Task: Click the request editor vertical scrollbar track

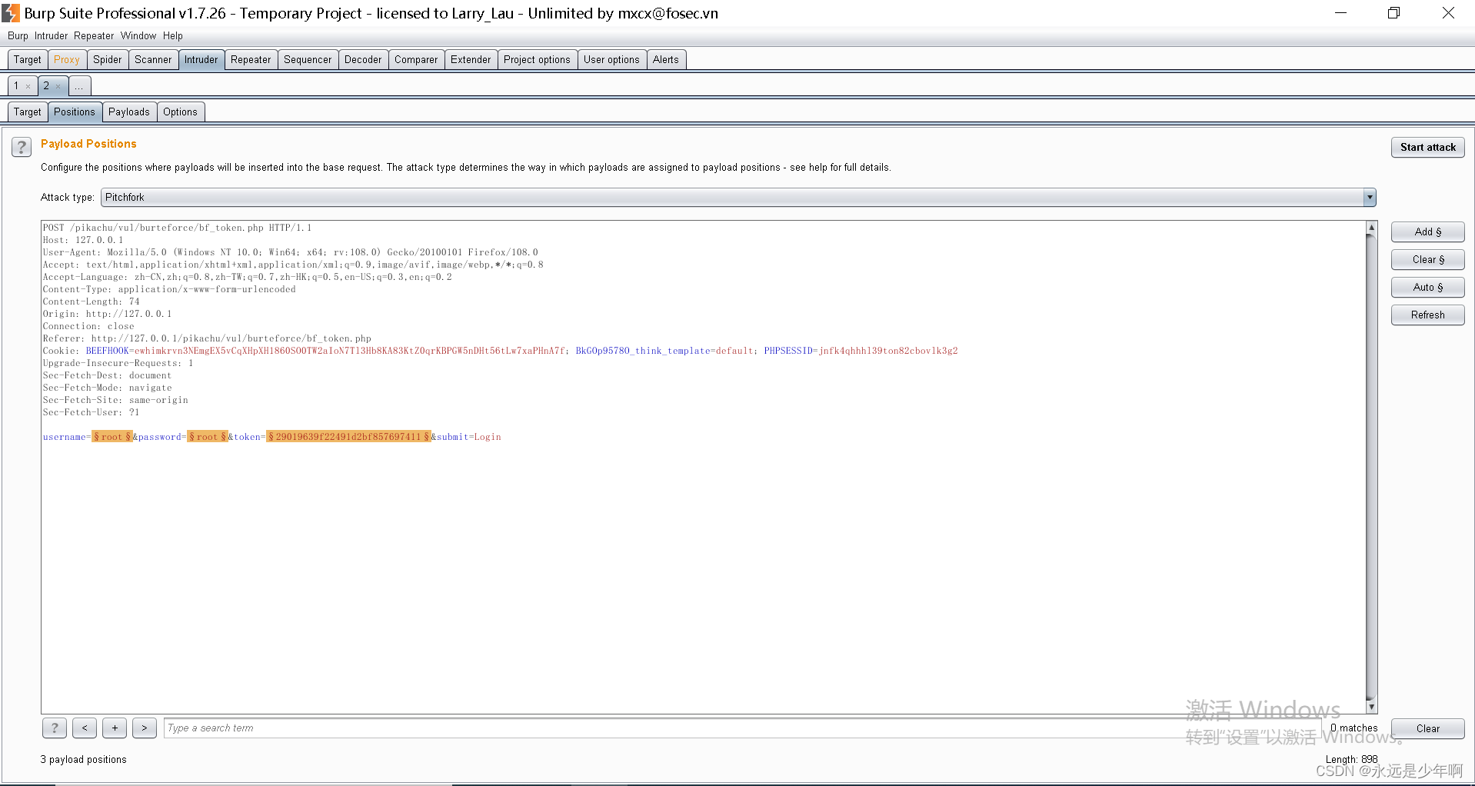Action: pos(1371,467)
